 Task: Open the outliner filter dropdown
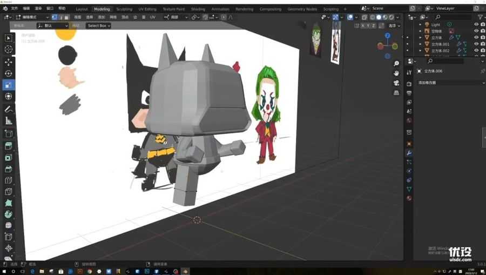481,17
